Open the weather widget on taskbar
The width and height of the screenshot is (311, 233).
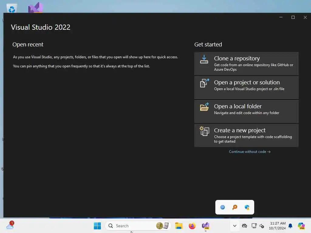(x=10, y=226)
